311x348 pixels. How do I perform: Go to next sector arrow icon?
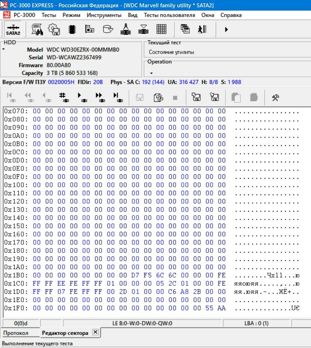click(82, 97)
